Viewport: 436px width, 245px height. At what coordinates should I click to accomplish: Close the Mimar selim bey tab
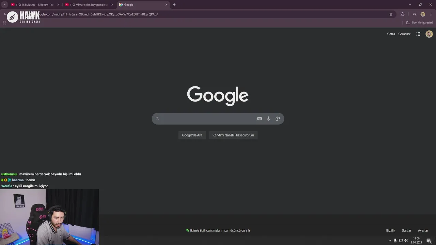pyautogui.click(x=112, y=4)
